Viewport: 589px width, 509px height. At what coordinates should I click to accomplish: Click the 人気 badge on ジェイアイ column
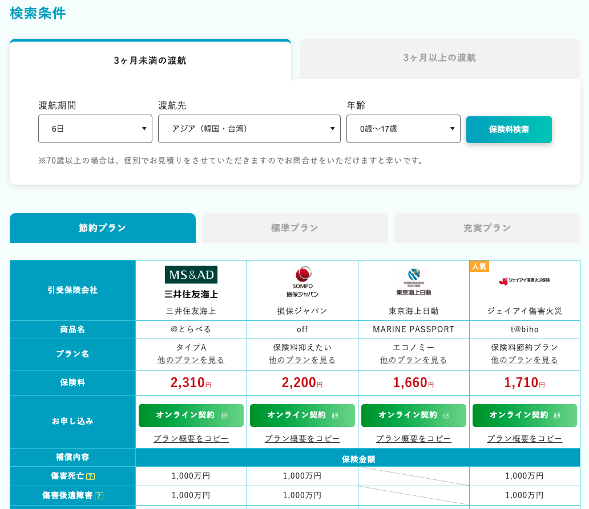[479, 266]
